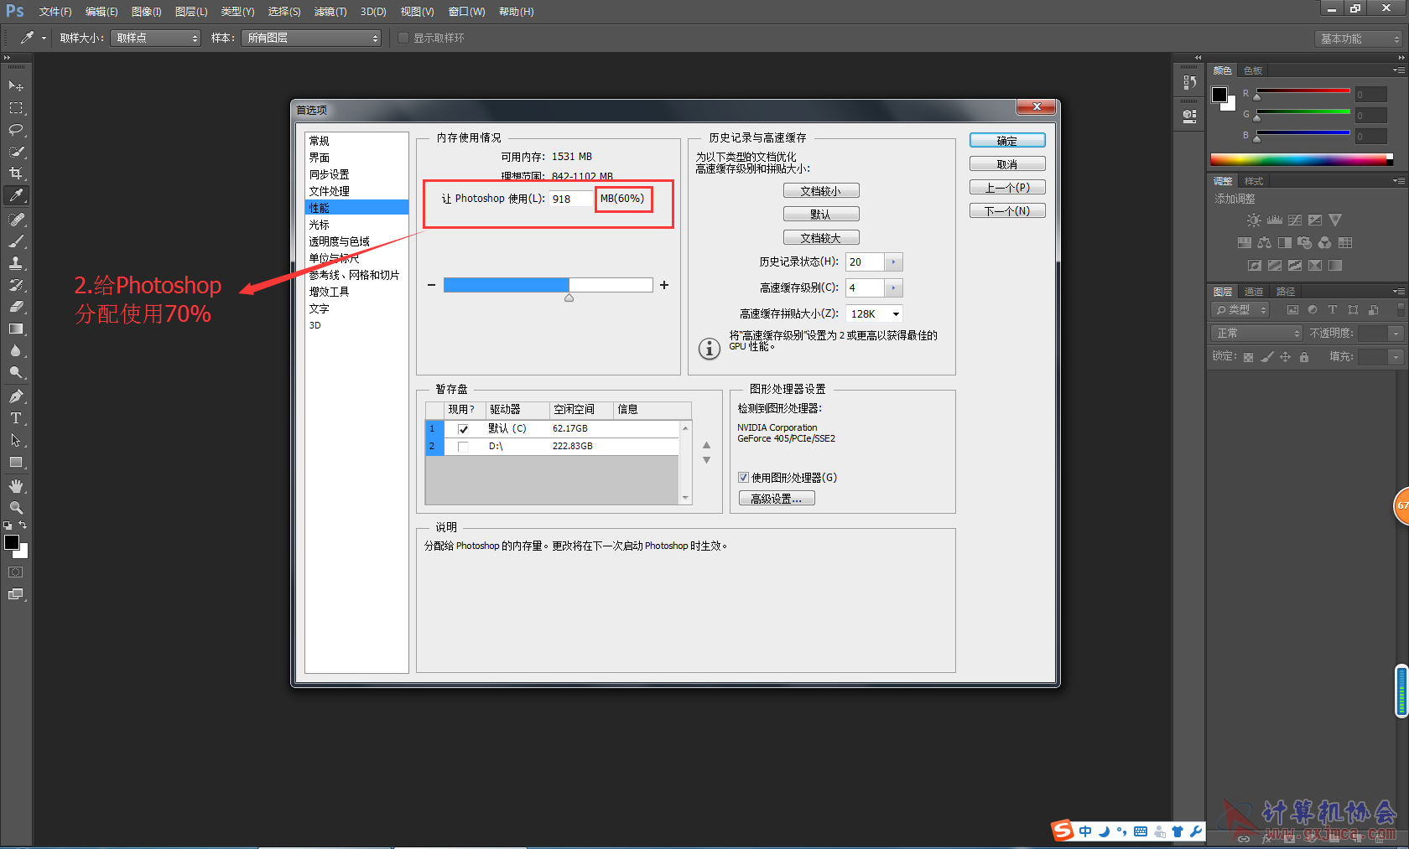The width and height of the screenshot is (1409, 849).
Task: Adjust the memory usage slider handle
Action: 569,298
